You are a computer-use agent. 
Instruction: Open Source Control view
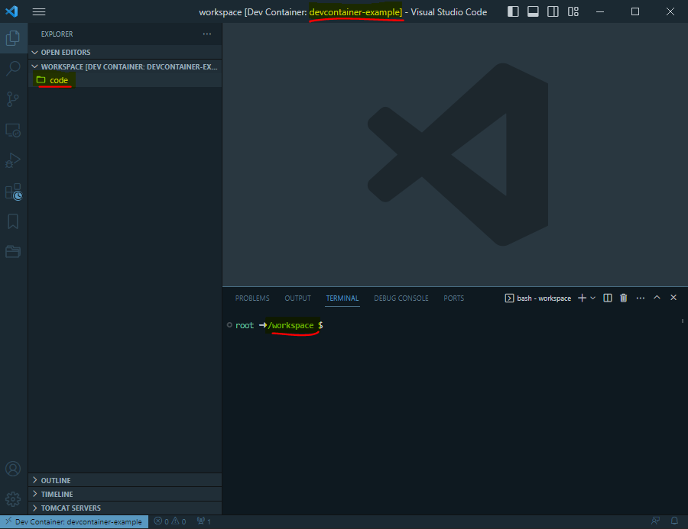[13, 99]
